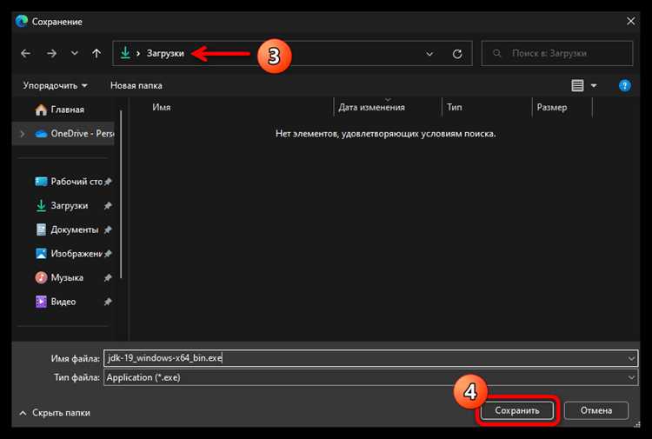Click the pin icon next to Загрузки
652x439 pixels.
108,206
